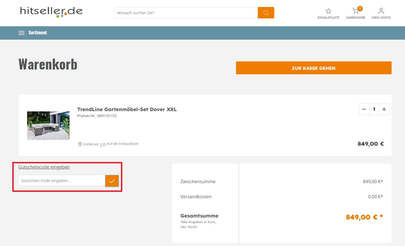Screen dimensions: 405x246
Task: Click the Zwischensumme value 849,00 €*
Action: [373, 181]
